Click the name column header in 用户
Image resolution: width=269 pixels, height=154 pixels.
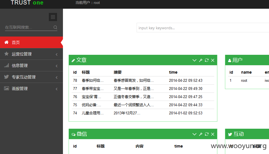[246, 72]
